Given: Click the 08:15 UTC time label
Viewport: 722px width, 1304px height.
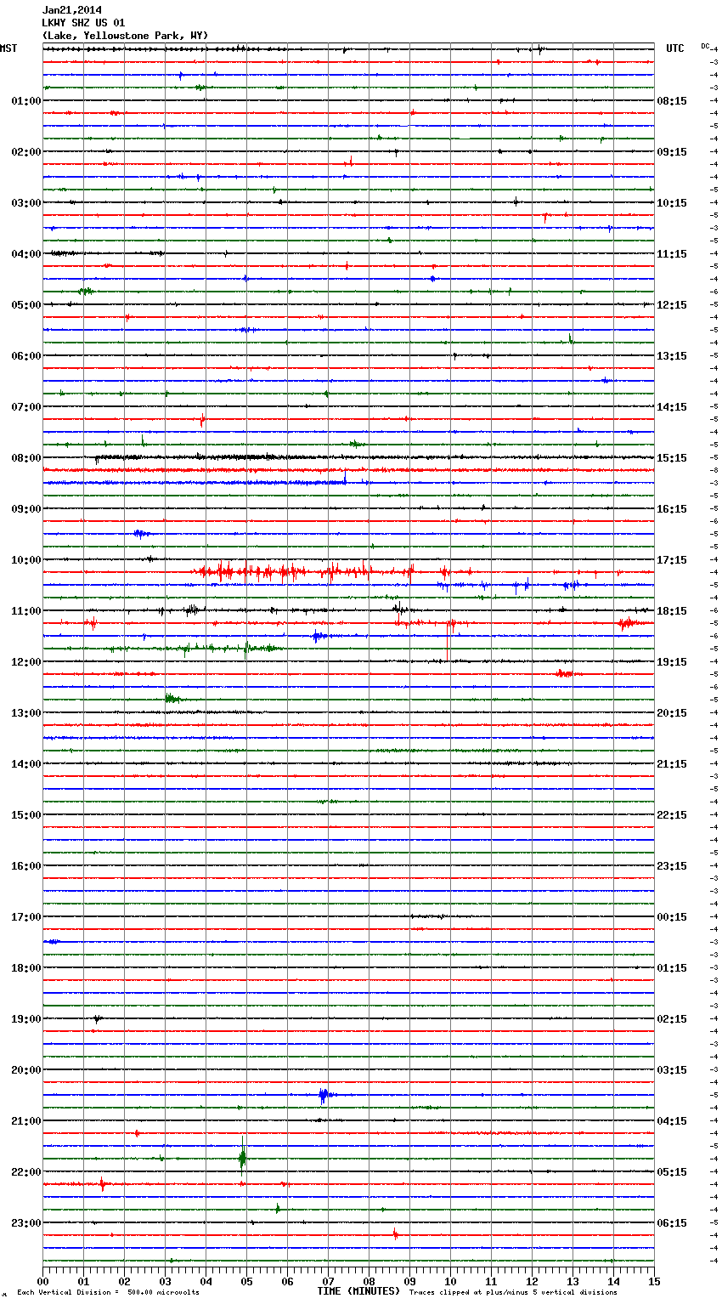Looking at the screenshot, I should point(672,101).
